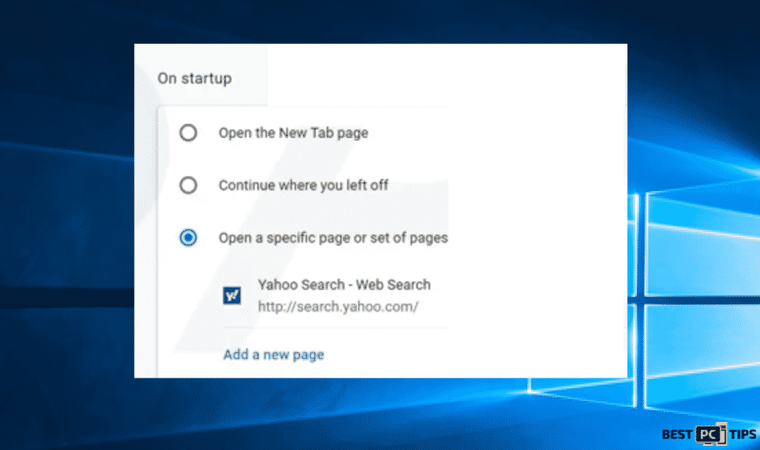Click the Yahoo favicon beside the startup page
This screenshot has height=450, width=760.
pos(232,296)
